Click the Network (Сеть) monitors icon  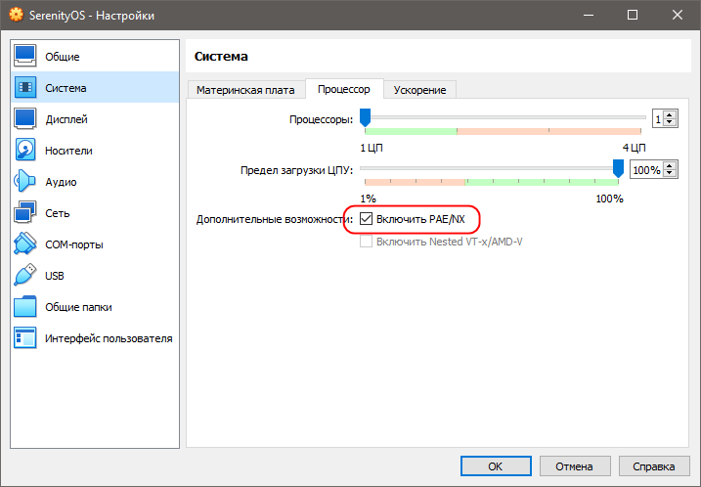tap(25, 213)
